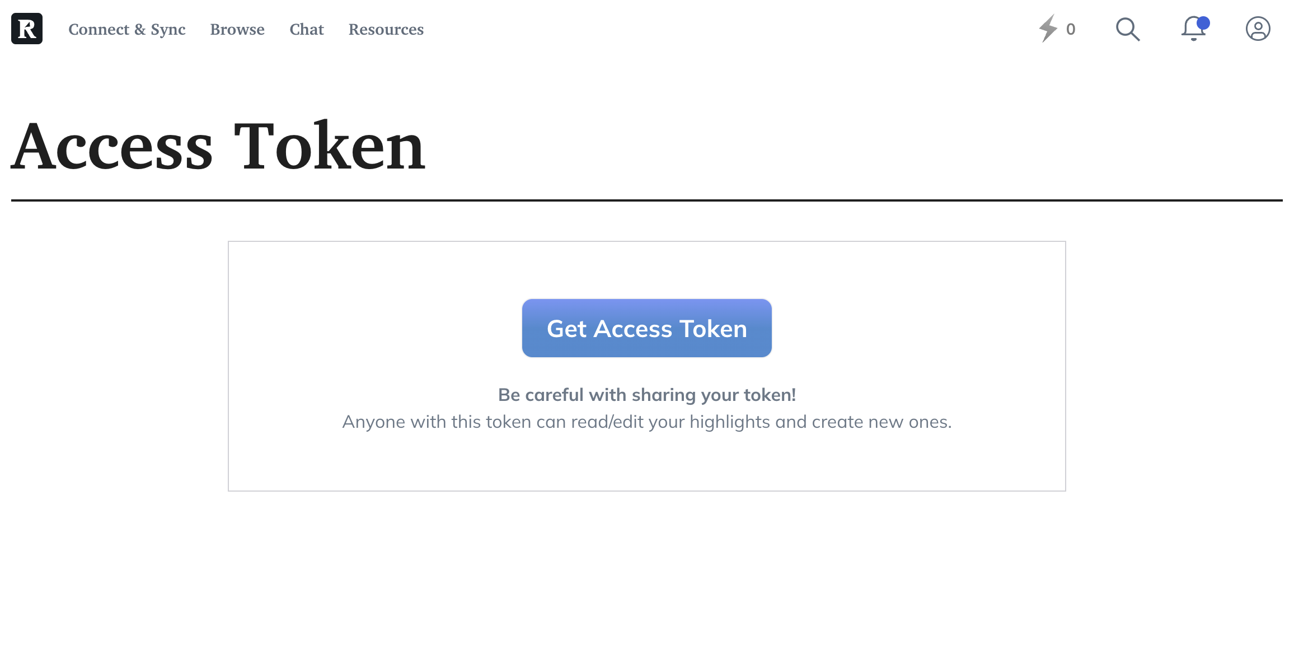
Task: Click the Readwise R logo
Action: point(27,29)
